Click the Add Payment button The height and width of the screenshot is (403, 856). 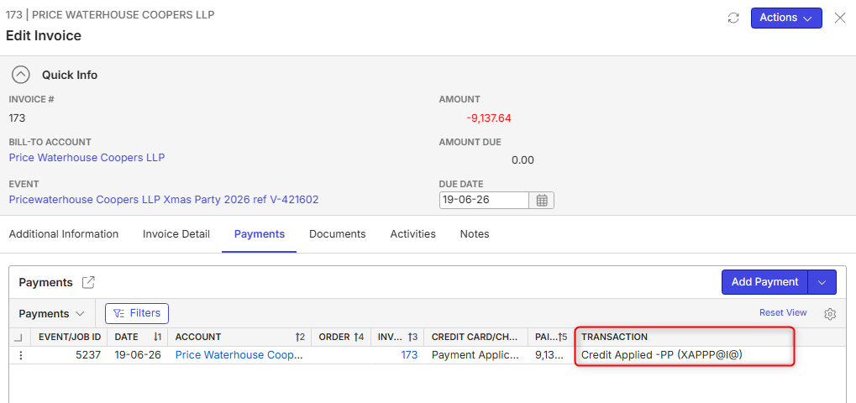pyautogui.click(x=764, y=282)
